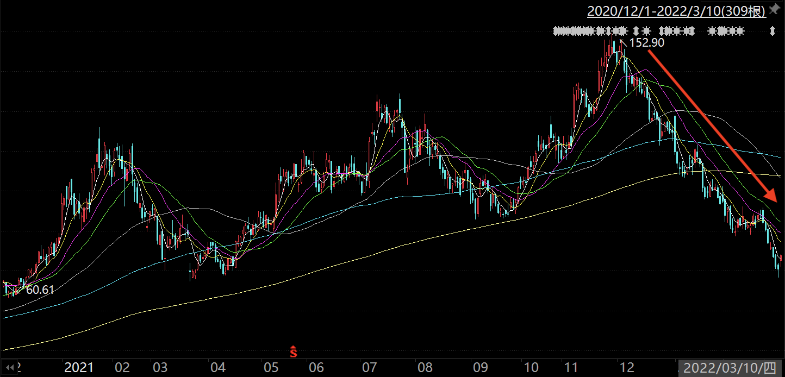This screenshot has height=377, width=785.
Task: Click the 09 month label on the axis
Action: (x=480, y=368)
